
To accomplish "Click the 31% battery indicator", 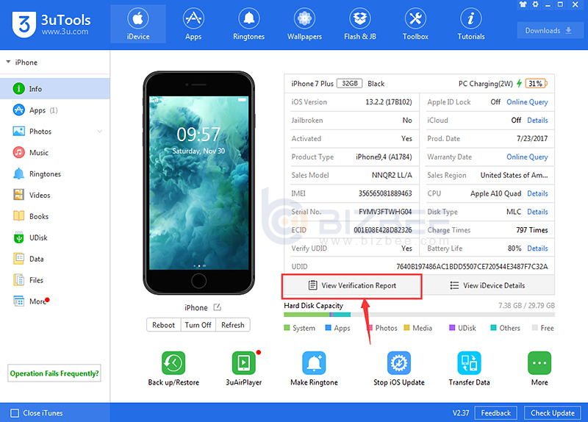I will 536,83.
